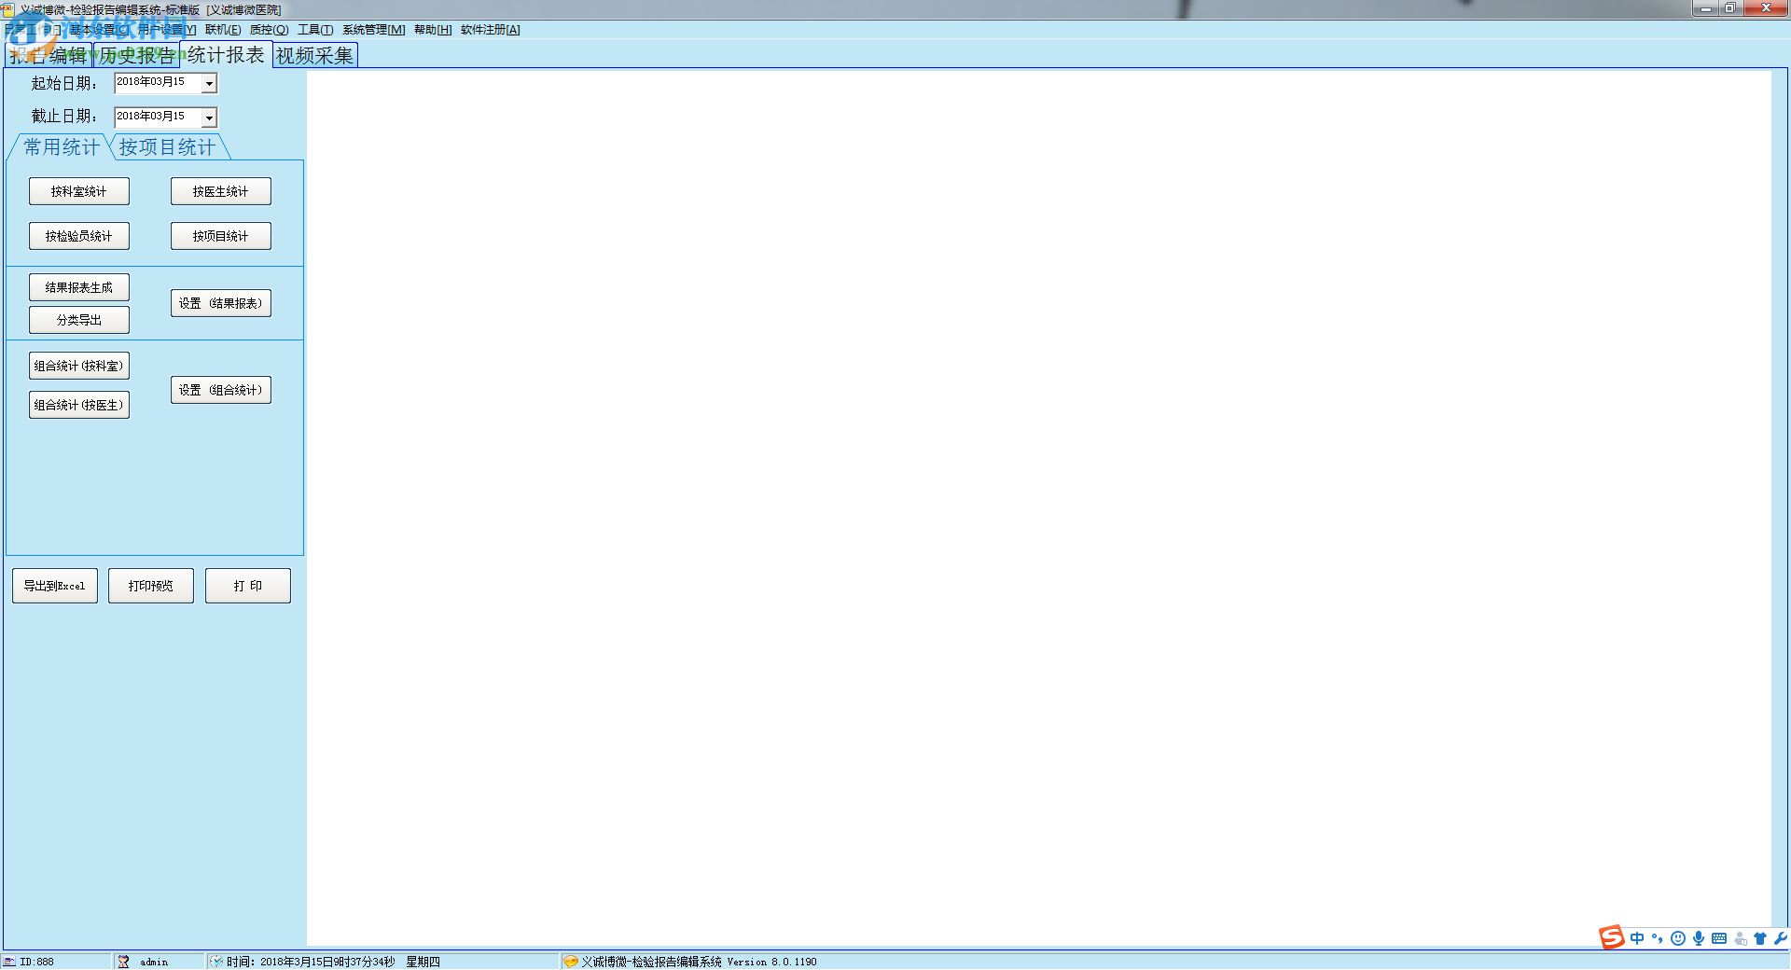Export with 导出到Excel button
Image resolution: width=1791 pixels, height=970 pixels.
(x=55, y=586)
